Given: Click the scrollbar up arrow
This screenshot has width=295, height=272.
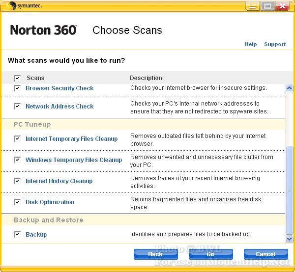Looking at the screenshot, I should [289, 88].
